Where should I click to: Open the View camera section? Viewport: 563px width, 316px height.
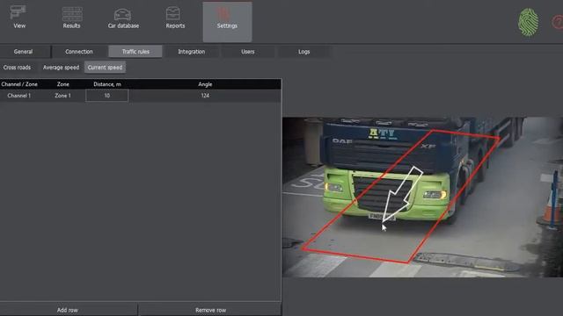[x=18, y=18]
